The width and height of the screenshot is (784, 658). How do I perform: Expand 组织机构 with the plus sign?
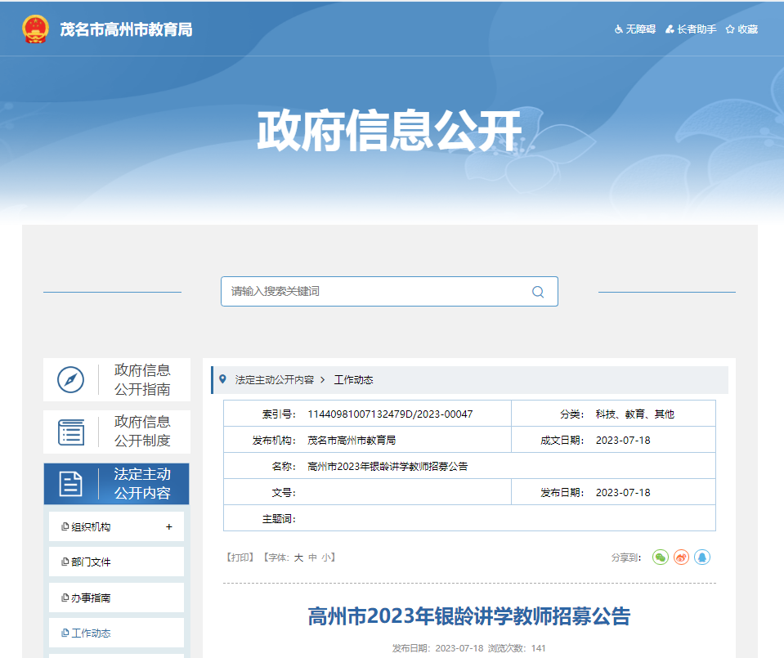coord(169,527)
